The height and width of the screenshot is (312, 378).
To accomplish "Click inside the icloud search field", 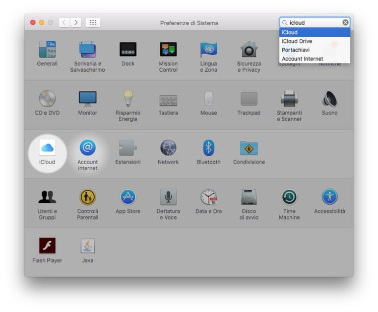I will 314,22.
